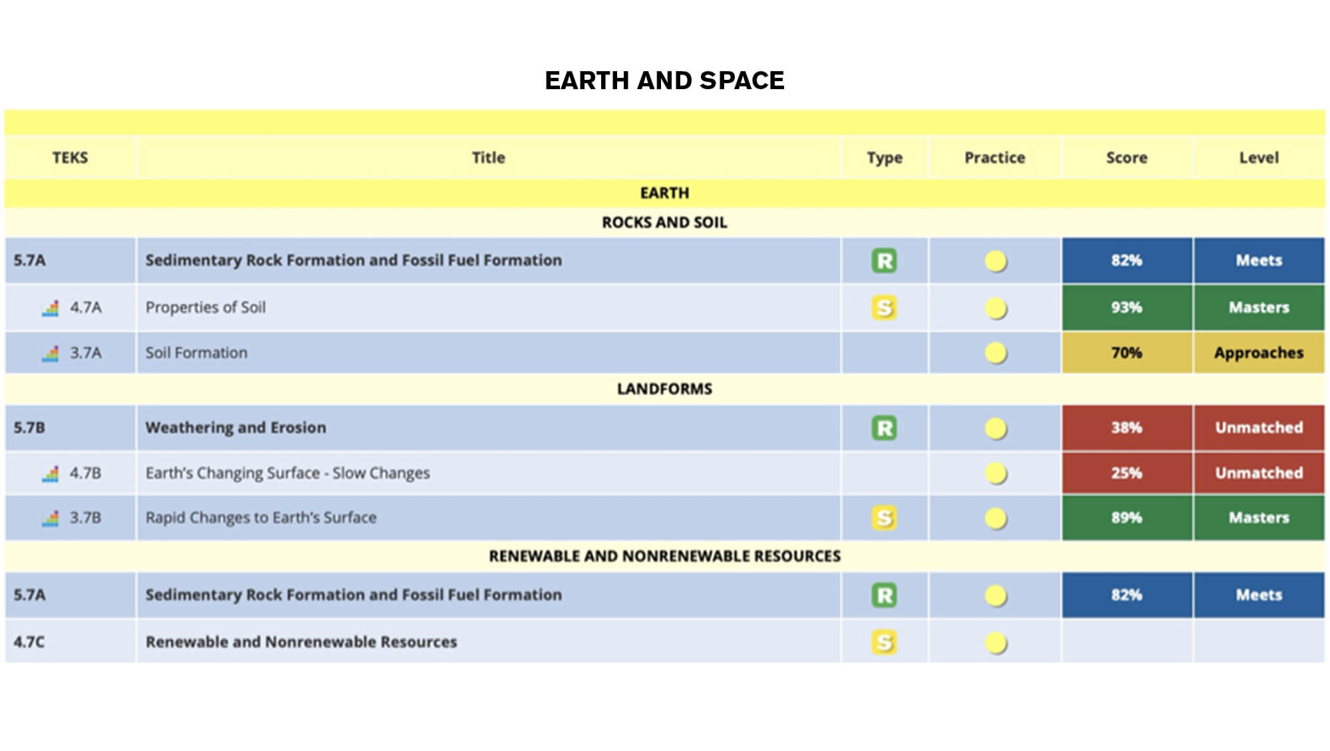Open the Soil Formation title
This screenshot has width=1330, height=751.
tap(196, 353)
